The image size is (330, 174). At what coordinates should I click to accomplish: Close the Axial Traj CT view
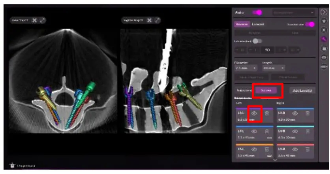coord(34,20)
